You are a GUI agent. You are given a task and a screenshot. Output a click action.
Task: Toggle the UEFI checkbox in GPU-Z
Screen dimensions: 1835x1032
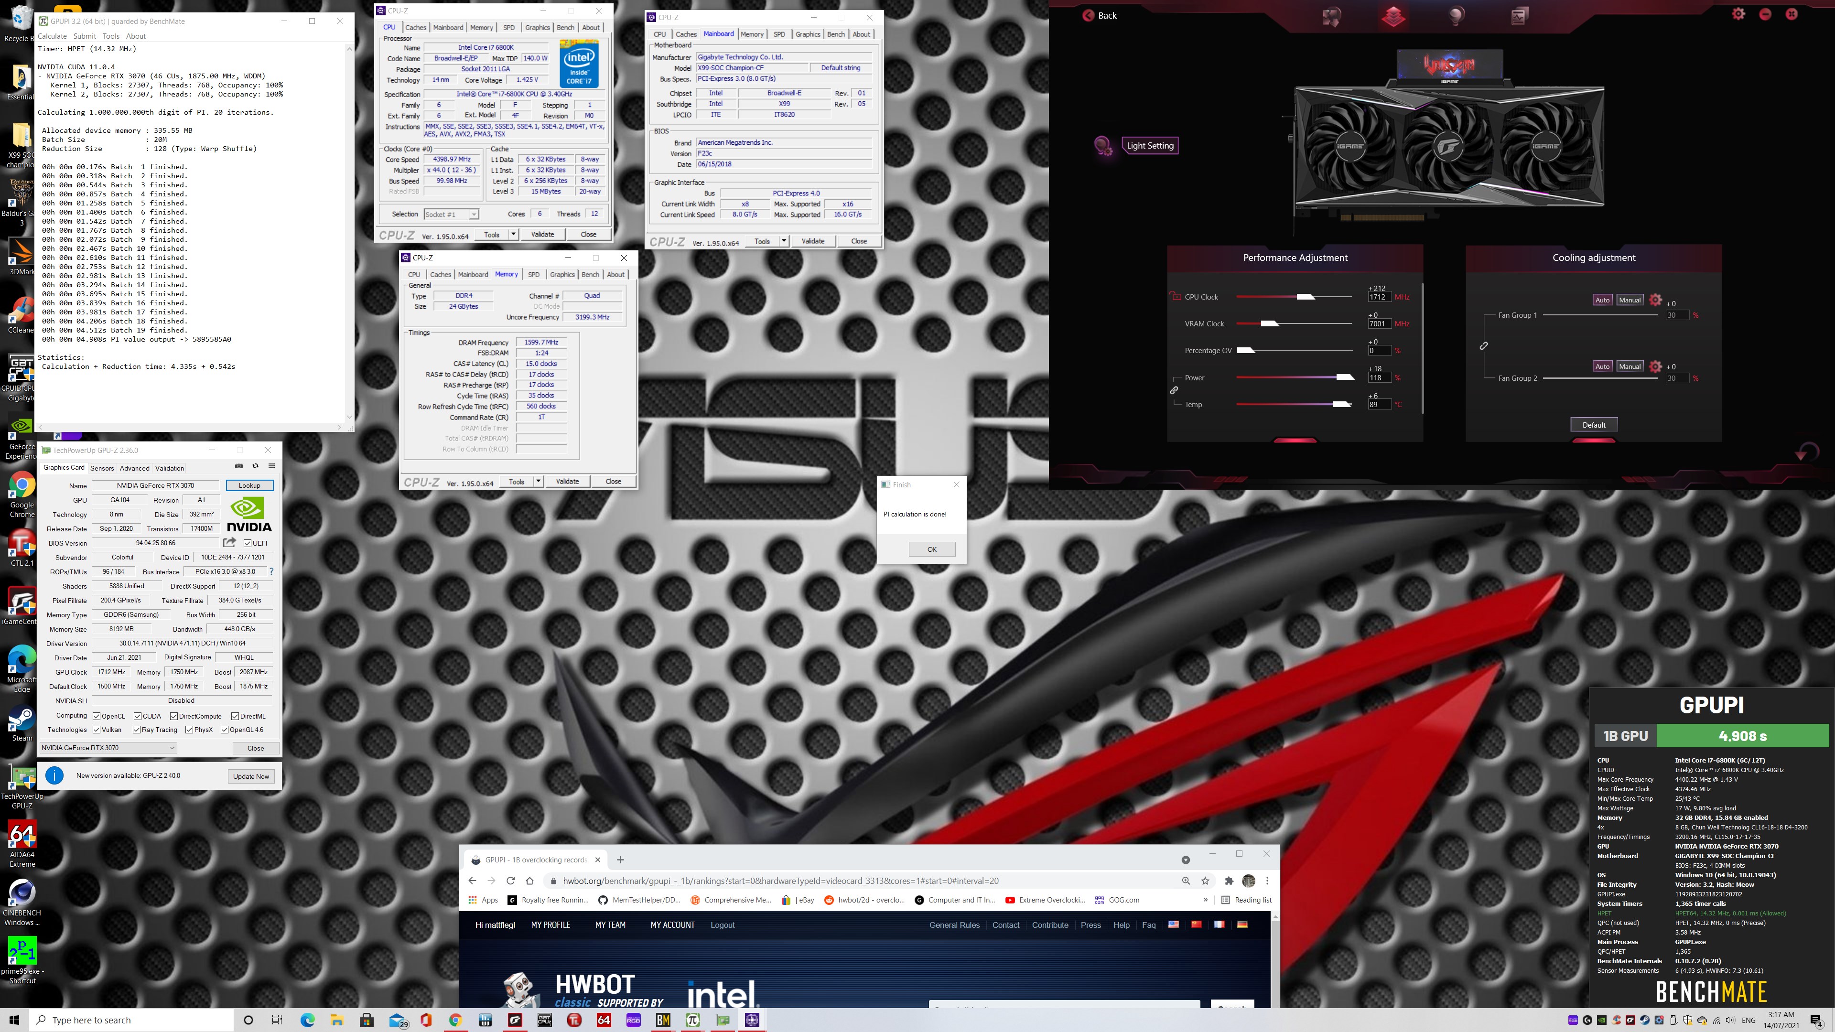coord(247,543)
